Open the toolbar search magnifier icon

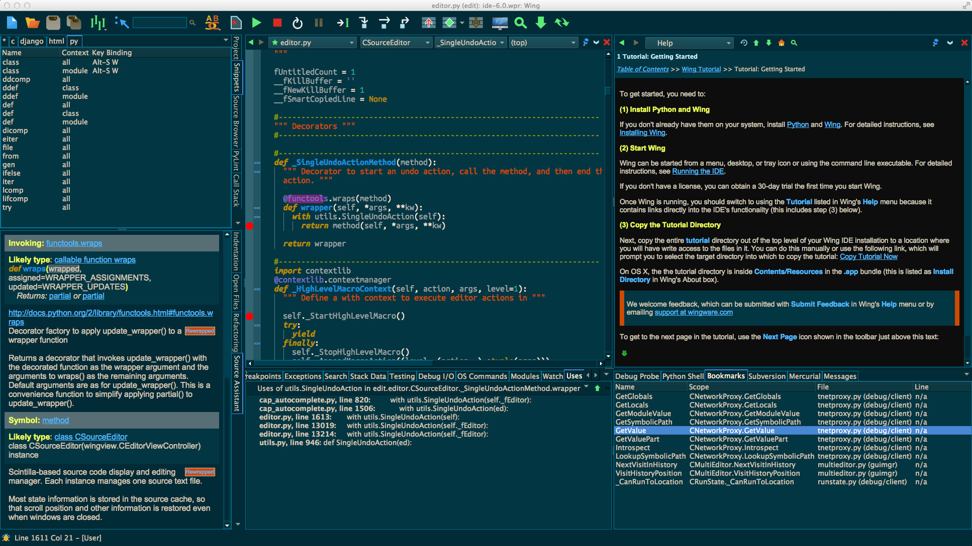[520, 23]
